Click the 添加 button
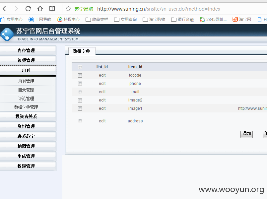The image size is (267, 199). (x=246, y=134)
